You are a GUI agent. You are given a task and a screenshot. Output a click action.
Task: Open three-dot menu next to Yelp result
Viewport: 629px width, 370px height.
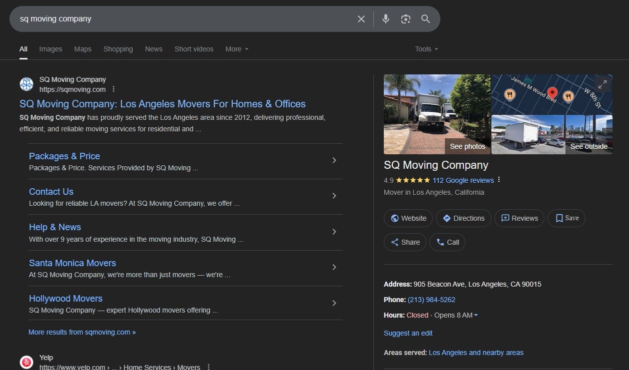click(209, 367)
